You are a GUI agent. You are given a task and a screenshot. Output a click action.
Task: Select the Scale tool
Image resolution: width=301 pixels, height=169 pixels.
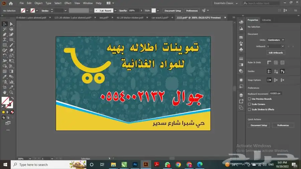point(11,55)
